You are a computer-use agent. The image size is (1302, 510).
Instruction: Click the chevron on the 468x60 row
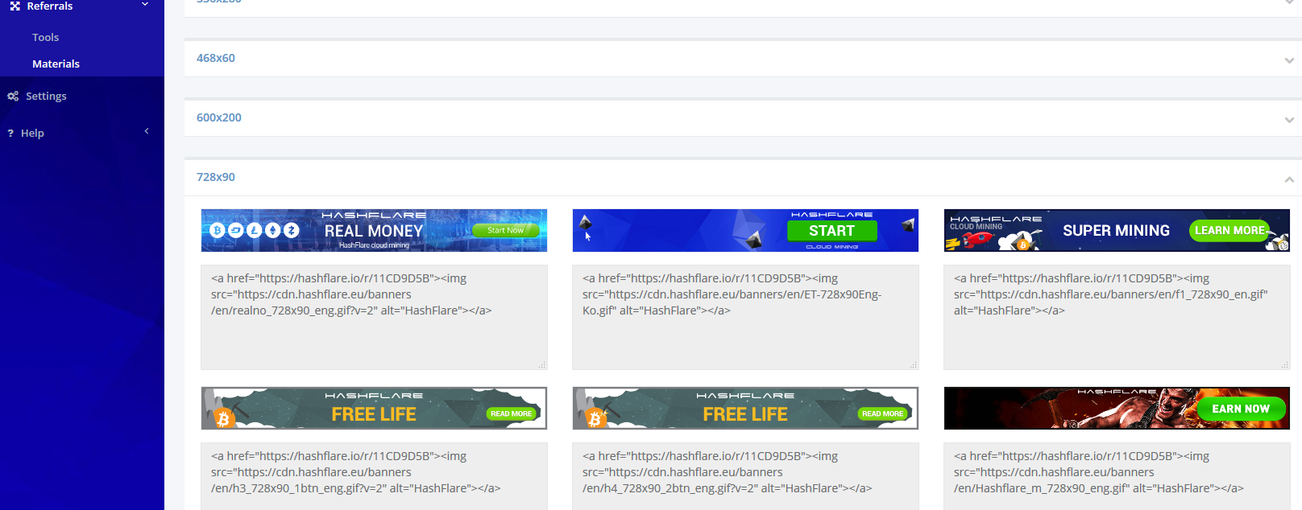pos(1289,60)
